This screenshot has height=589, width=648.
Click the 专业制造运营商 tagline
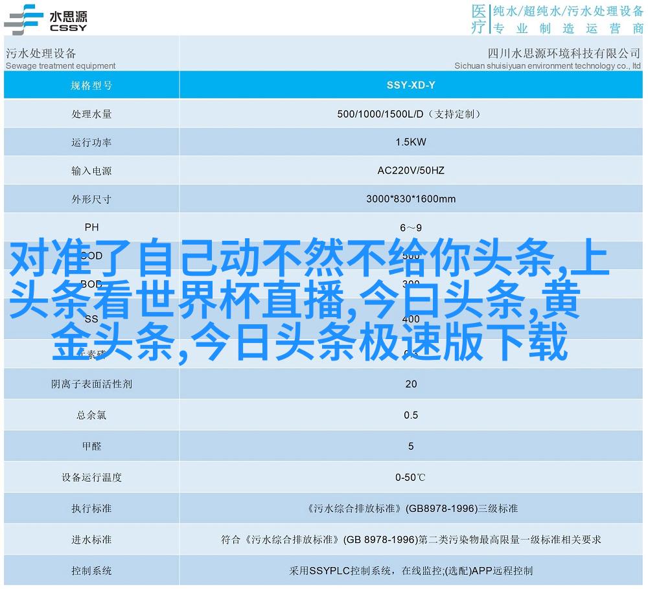(x=568, y=28)
